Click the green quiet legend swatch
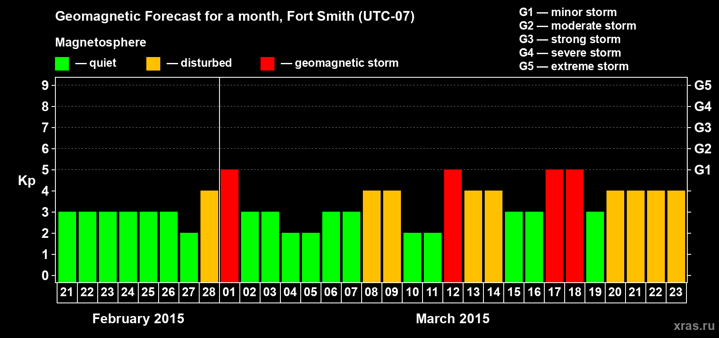 [62, 64]
